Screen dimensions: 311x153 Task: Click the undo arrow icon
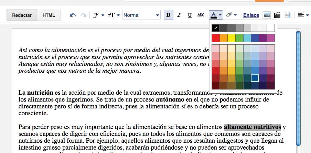pos(73,15)
